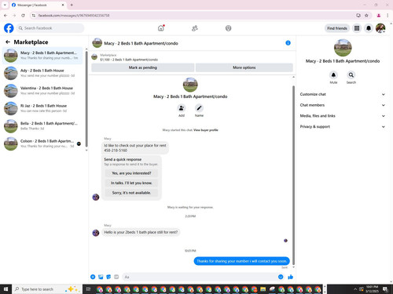Open conversation information with the blue info icon
Viewport: 393px width, 294px height.
pos(288,43)
